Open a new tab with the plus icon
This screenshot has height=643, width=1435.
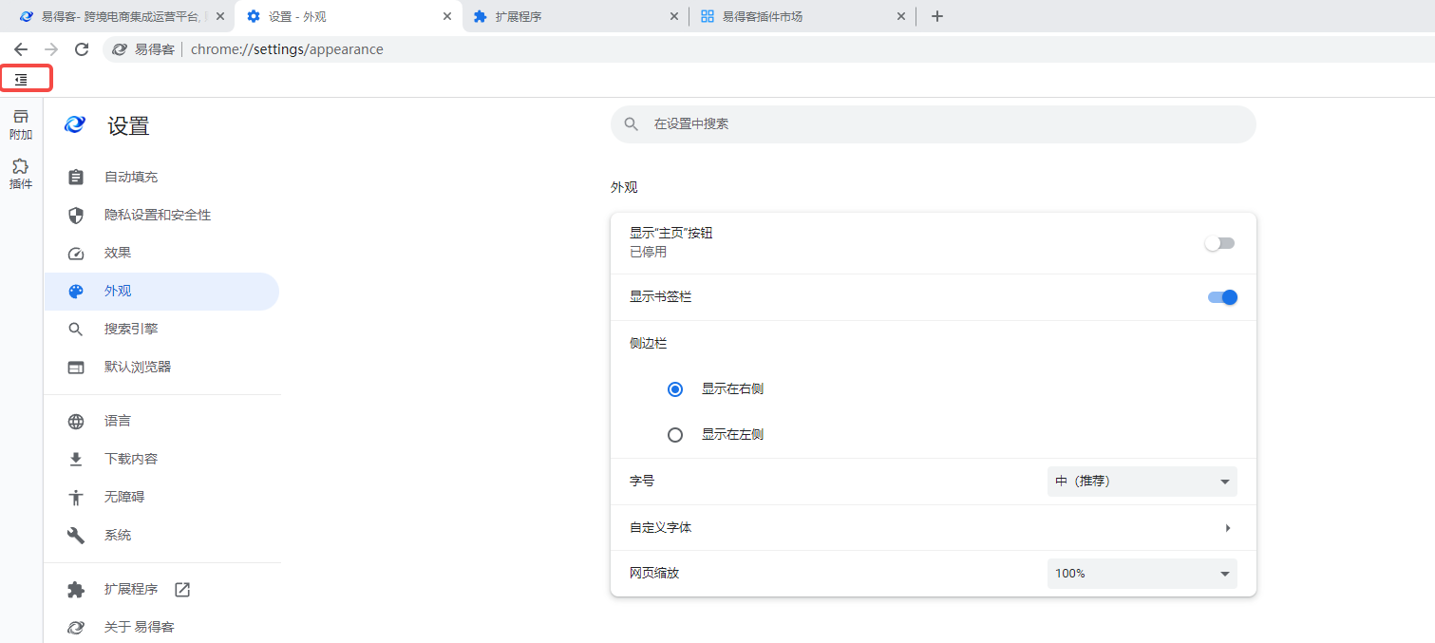(936, 16)
